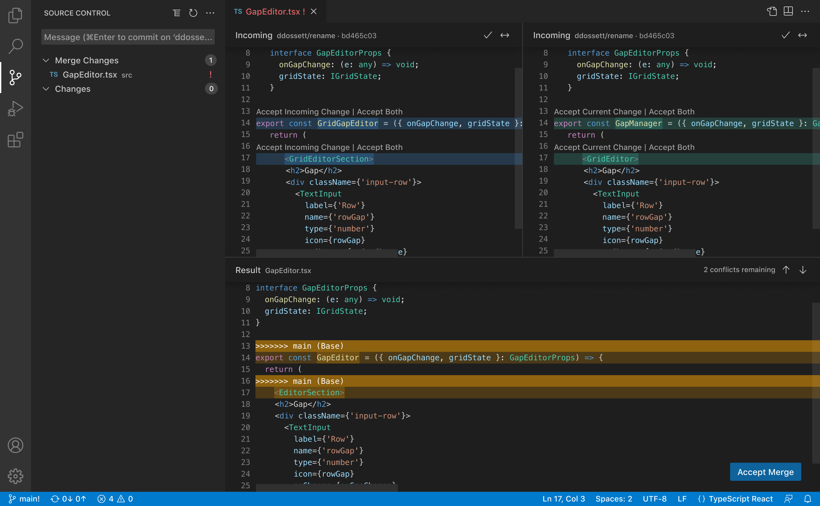Viewport: 820px width, 506px height.
Task: Open the Run and Debug view
Action: [x=15, y=109]
